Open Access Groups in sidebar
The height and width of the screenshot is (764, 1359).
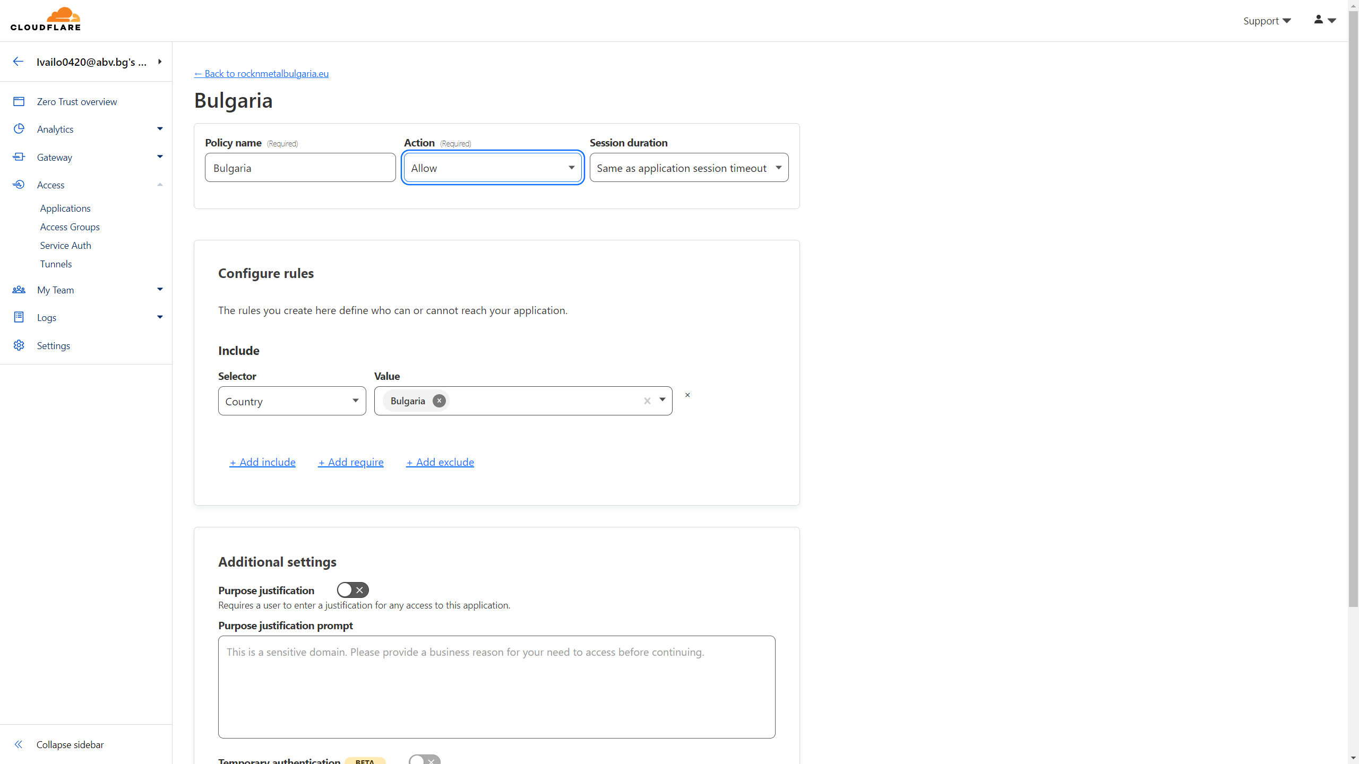tap(70, 227)
